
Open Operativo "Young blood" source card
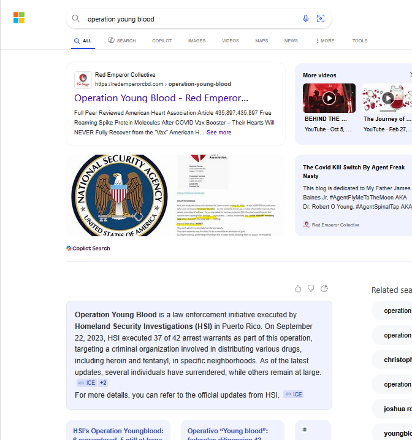pyautogui.click(x=232, y=430)
